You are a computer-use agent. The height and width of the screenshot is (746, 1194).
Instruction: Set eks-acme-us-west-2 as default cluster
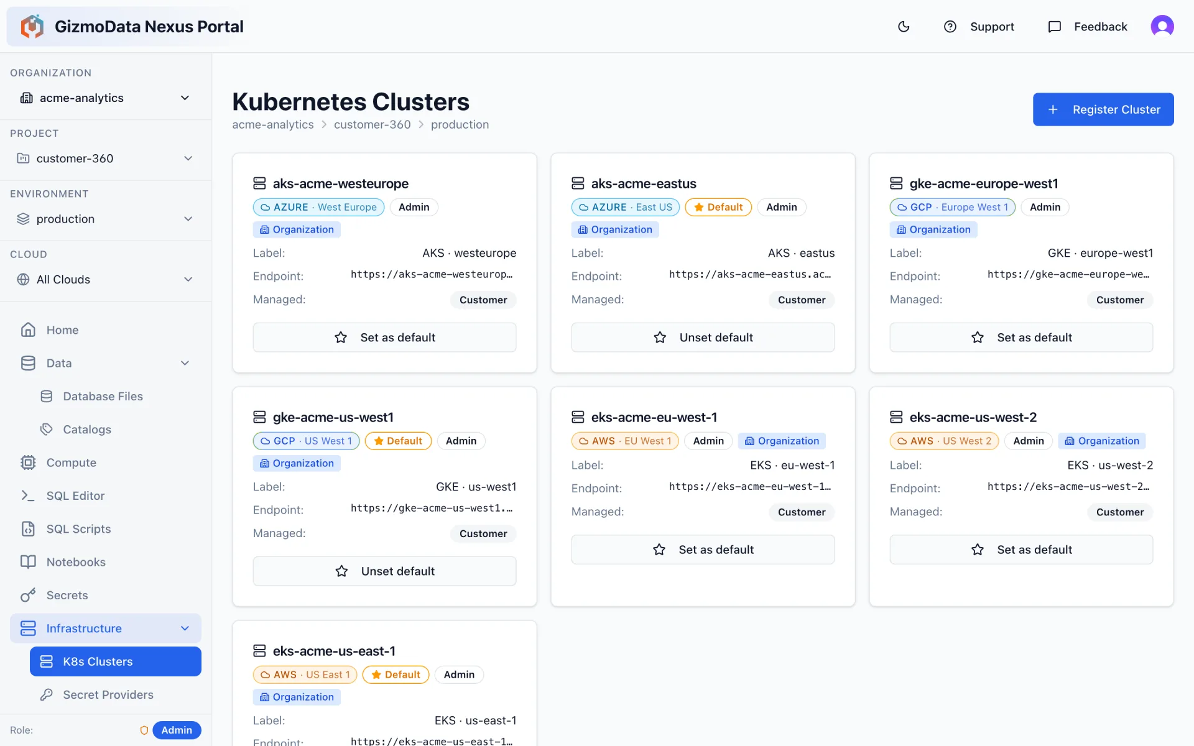coord(1021,550)
